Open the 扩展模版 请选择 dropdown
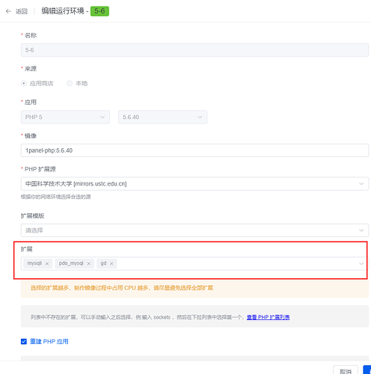Screen dimensions: 371x374 pos(194,230)
